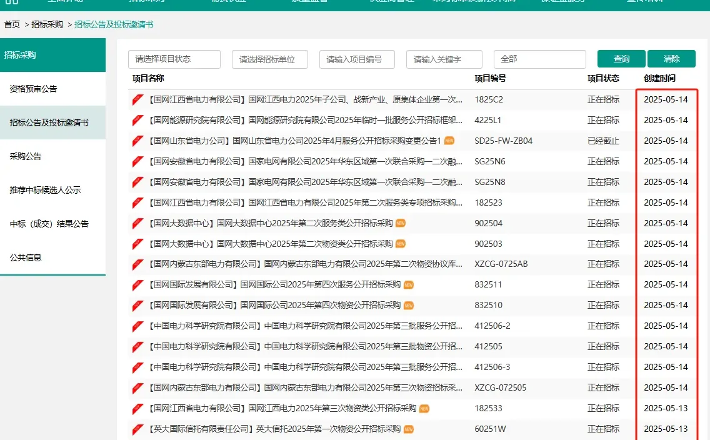Open 资格预审公告 in the sidebar
Viewport: 710px width, 440px height.
point(52,89)
